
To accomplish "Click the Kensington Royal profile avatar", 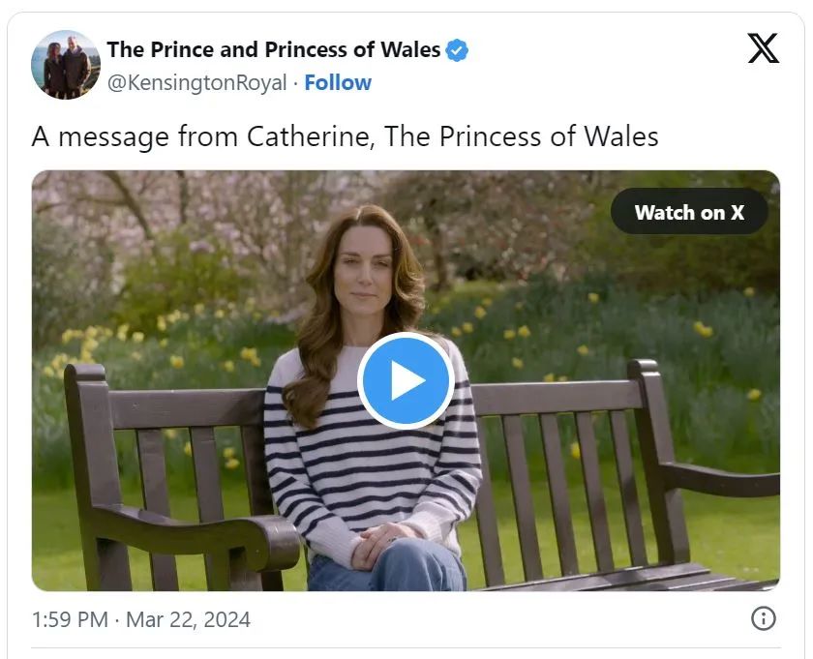I will click(x=66, y=64).
